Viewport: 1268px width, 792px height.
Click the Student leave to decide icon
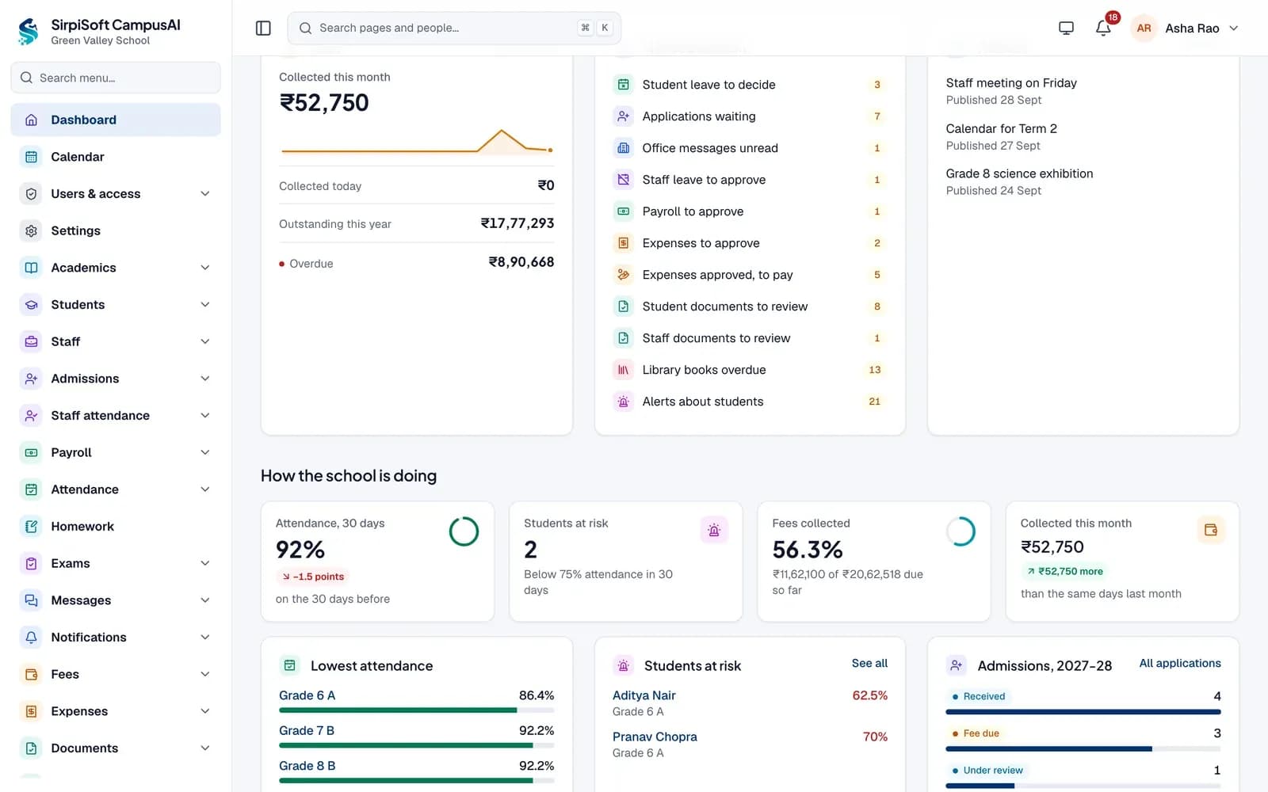click(624, 85)
